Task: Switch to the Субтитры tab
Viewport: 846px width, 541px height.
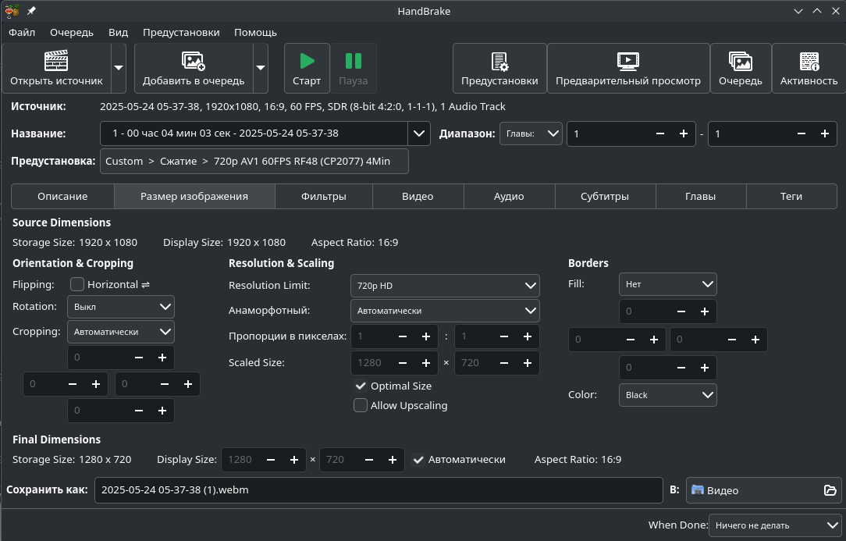Action: click(605, 197)
